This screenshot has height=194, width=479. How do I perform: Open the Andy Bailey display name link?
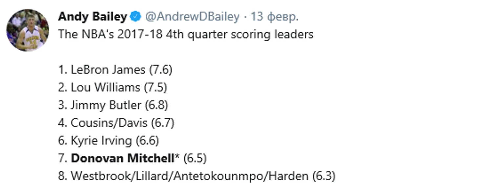pyautogui.click(x=92, y=17)
